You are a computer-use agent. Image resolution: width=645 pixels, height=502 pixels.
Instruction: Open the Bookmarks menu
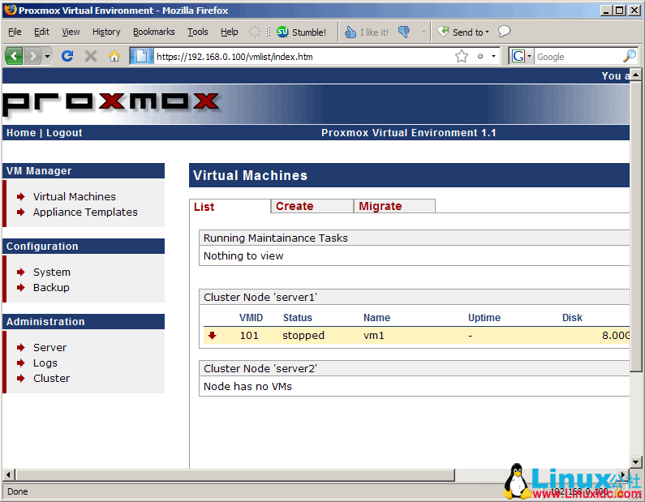pyautogui.click(x=153, y=32)
